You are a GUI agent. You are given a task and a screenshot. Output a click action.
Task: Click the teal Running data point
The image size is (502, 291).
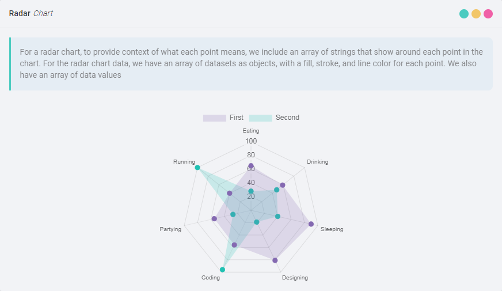(197, 168)
